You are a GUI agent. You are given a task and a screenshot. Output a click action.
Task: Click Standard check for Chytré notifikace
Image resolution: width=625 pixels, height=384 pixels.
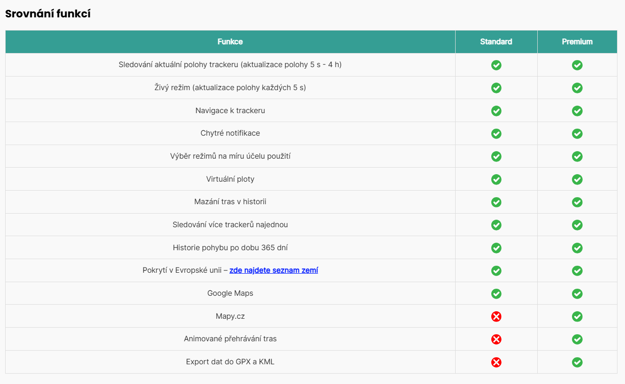tap(496, 133)
